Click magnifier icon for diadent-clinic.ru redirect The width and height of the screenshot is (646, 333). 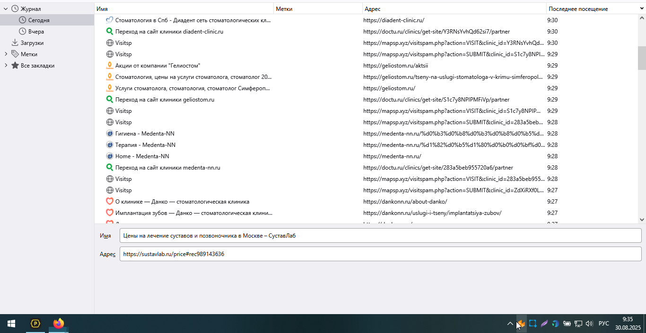pos(110,31)
